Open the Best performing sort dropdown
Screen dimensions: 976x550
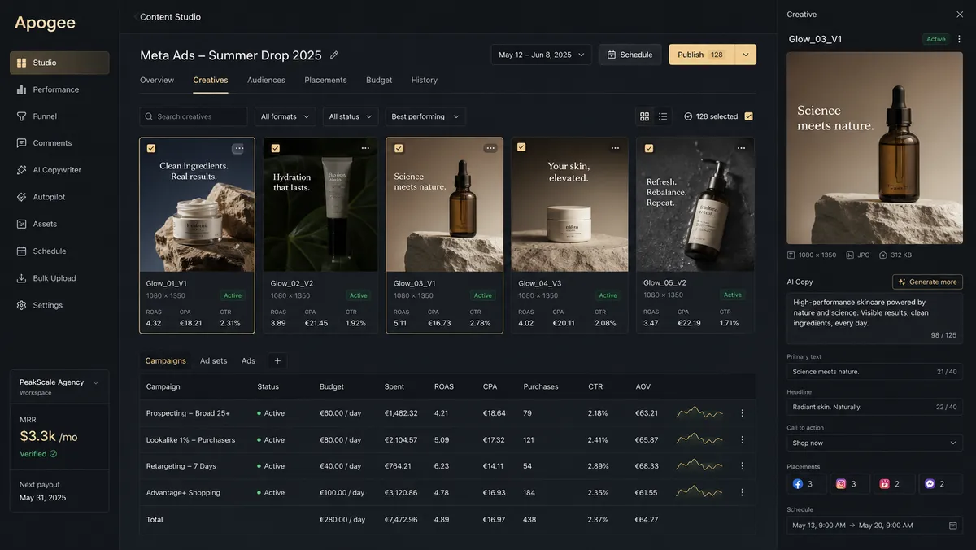coord(425,116)
